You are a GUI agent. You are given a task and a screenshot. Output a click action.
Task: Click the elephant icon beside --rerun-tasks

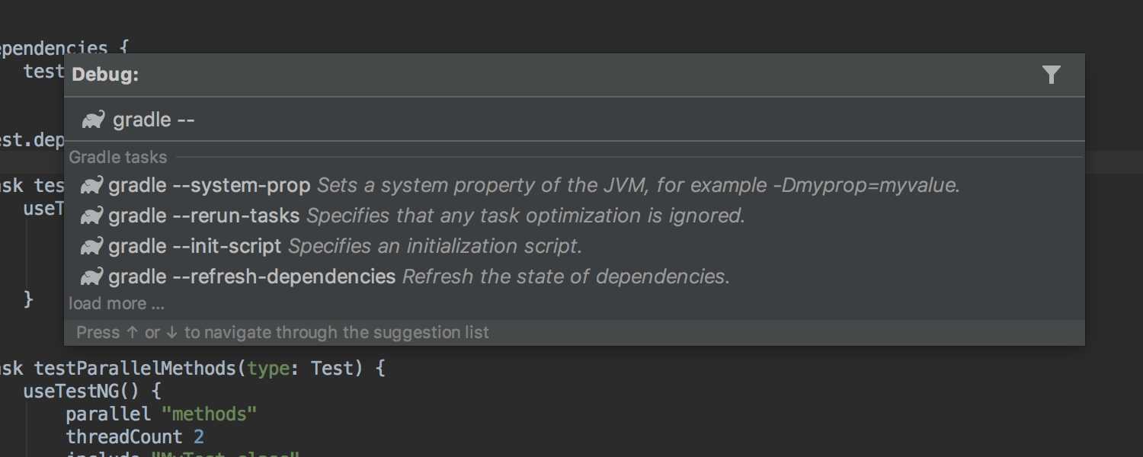[92, 216]
